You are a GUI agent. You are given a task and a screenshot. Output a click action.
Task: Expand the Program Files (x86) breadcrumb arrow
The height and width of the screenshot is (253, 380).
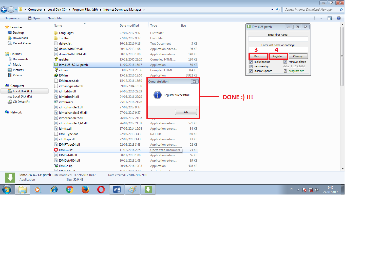point(101,10)
